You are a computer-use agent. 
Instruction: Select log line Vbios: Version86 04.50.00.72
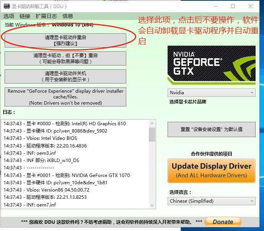click(x=46, y=190)
